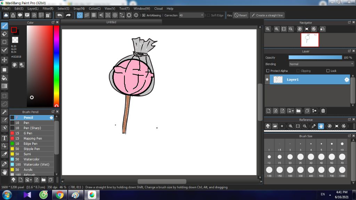Select the G Pen brush
356x200 pixels.
point(32,133)
